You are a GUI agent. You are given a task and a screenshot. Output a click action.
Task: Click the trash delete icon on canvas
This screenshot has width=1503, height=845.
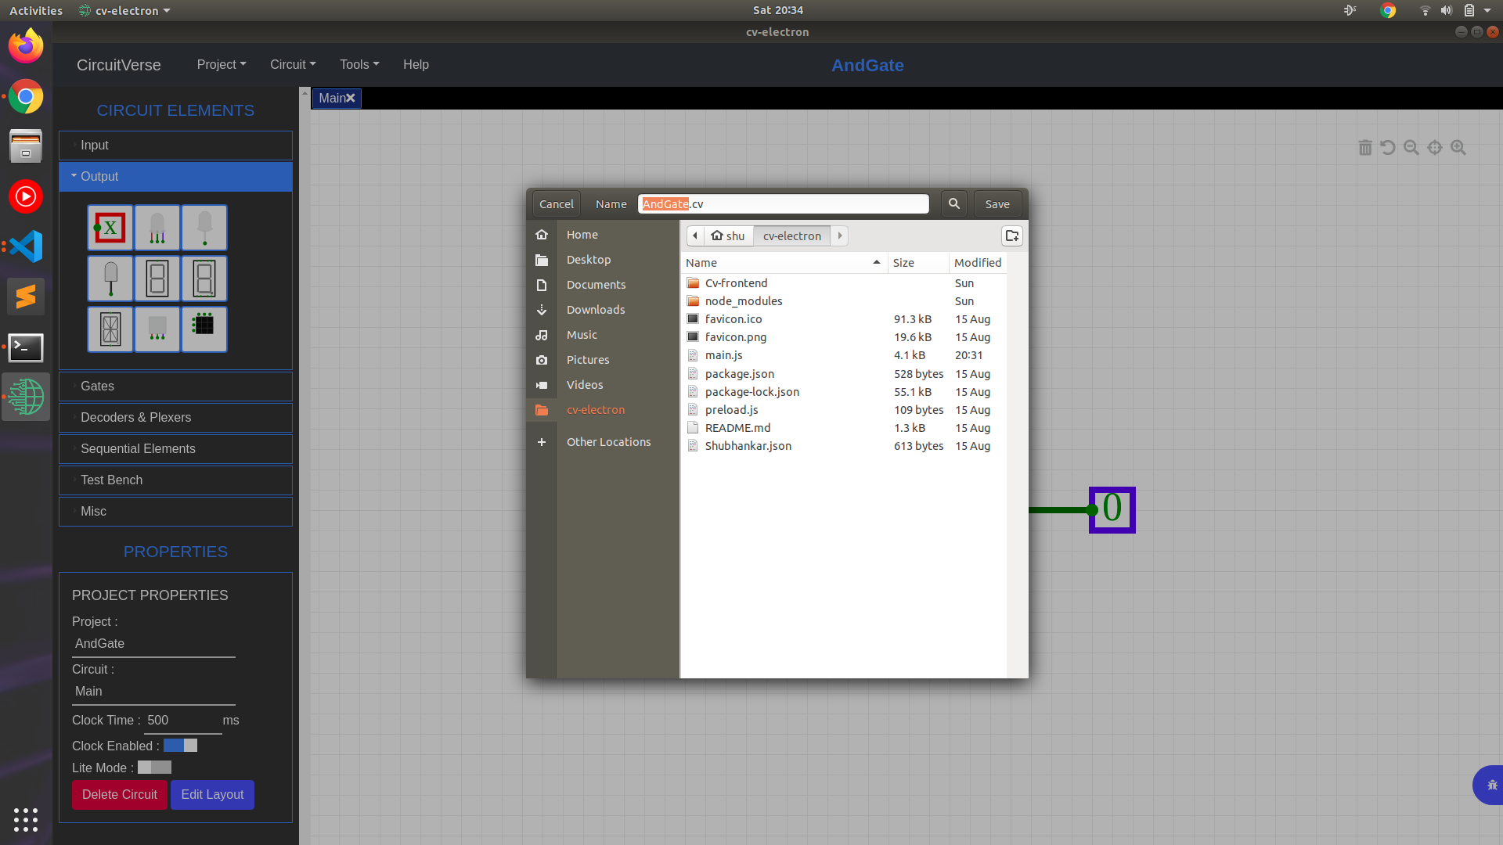coord(1365,148)
